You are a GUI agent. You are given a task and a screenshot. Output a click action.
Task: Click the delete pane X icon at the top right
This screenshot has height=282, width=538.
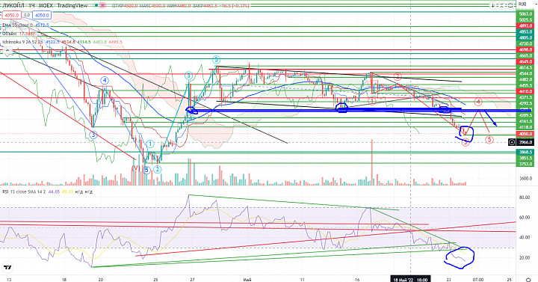point(502,5)
